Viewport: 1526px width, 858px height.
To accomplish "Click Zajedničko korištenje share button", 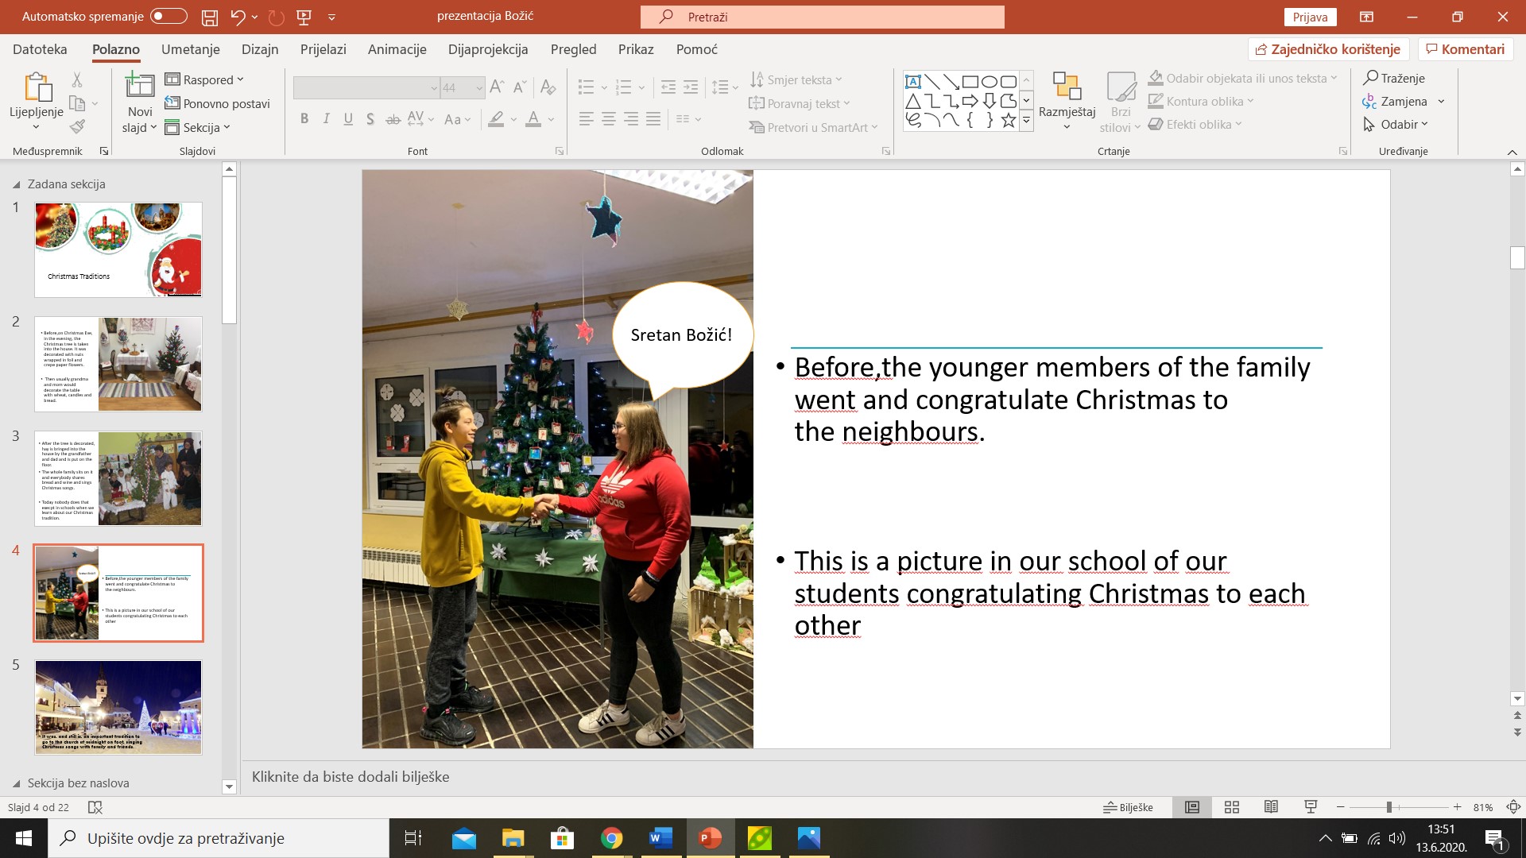I will (x=1328, y=49).
